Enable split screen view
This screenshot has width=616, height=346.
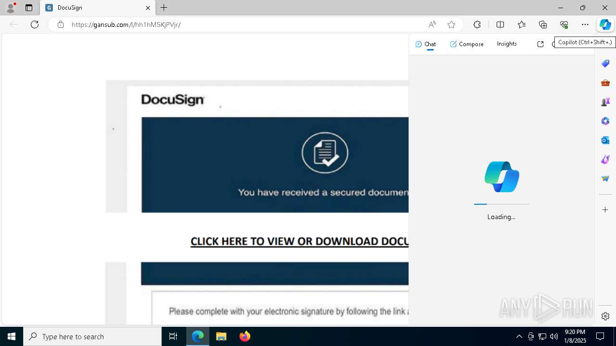[500, 25]
